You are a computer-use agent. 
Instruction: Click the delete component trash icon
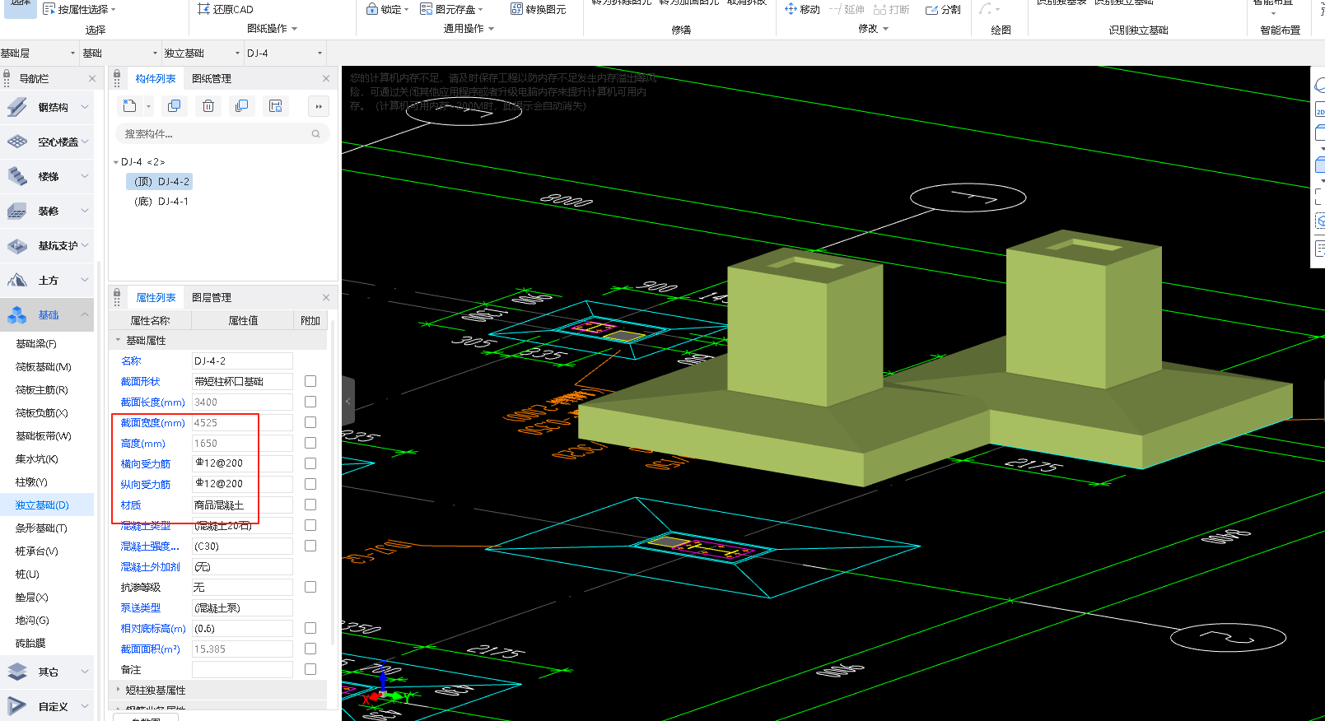208,106
